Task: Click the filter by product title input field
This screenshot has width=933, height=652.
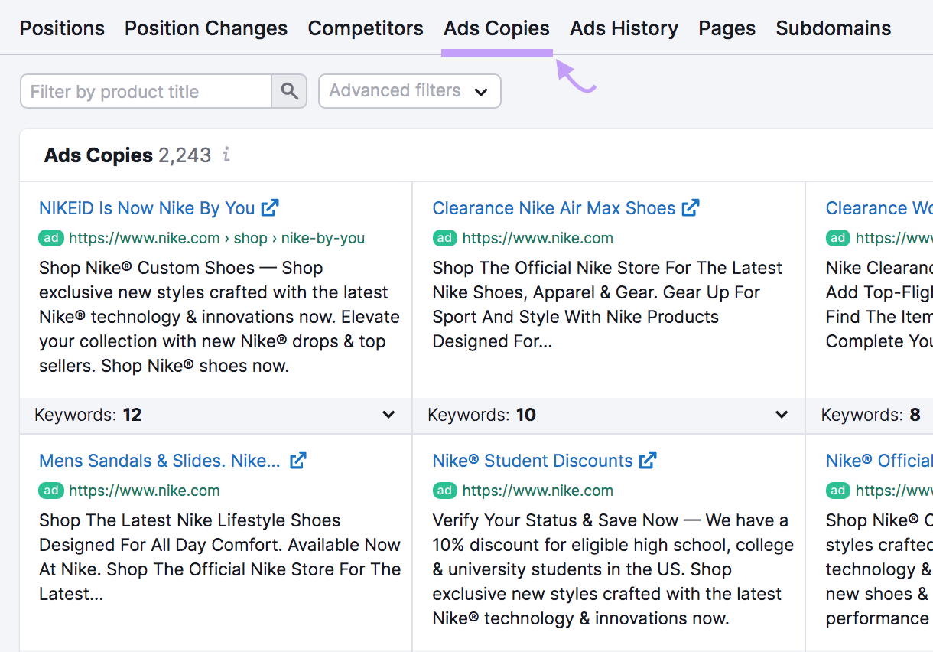Action: [x=145, y=90]
